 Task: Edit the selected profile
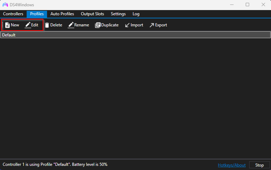(32, 25)
